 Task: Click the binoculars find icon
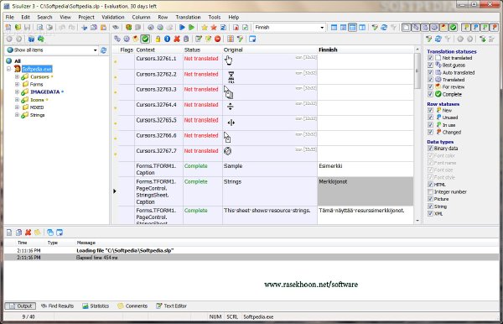(116, 28)
